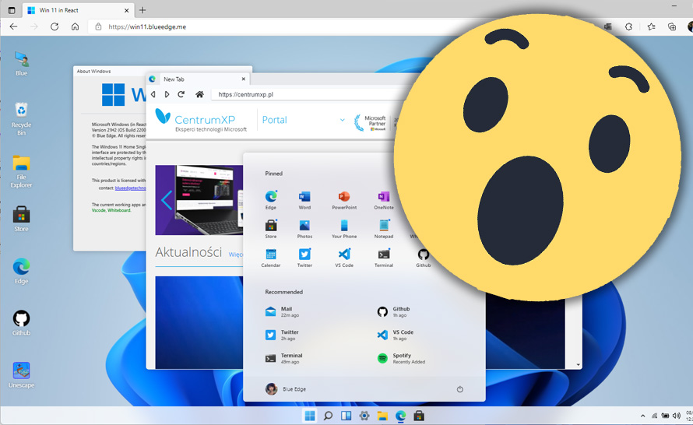This screenshot has width=693, height=425.
Task: Click the CentrumXP logo
Action: [x=201, y=120]
